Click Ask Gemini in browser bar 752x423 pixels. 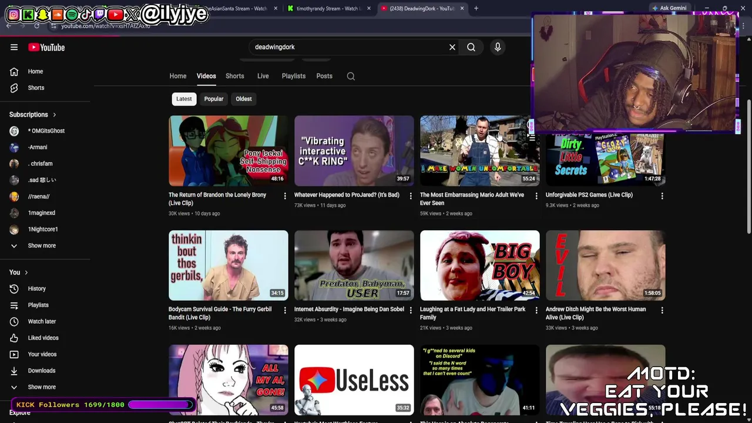[669, 8]
